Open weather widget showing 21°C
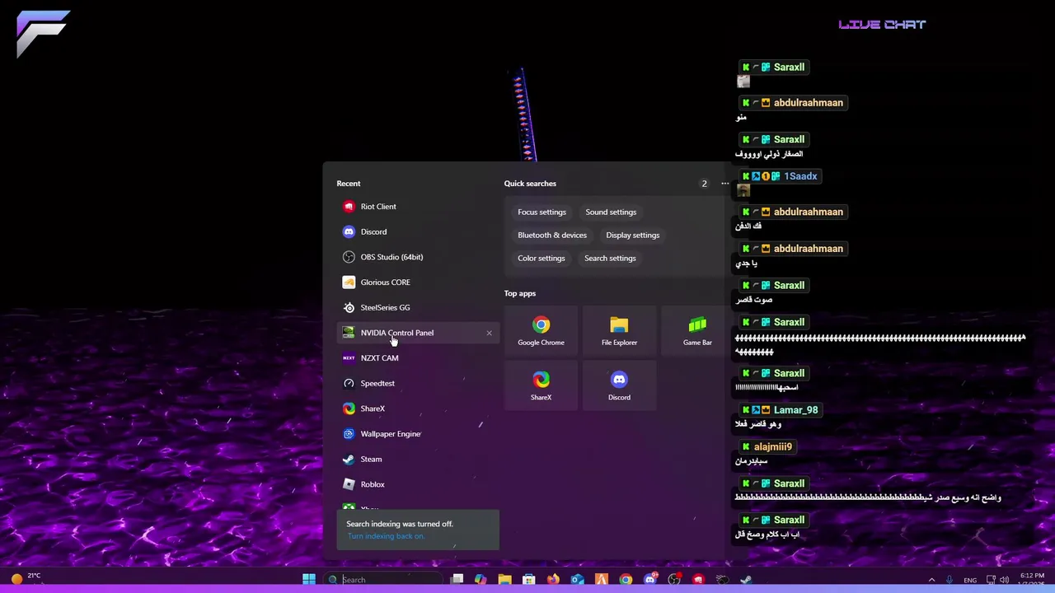The image size is (1055, 593). coord(25,578)
